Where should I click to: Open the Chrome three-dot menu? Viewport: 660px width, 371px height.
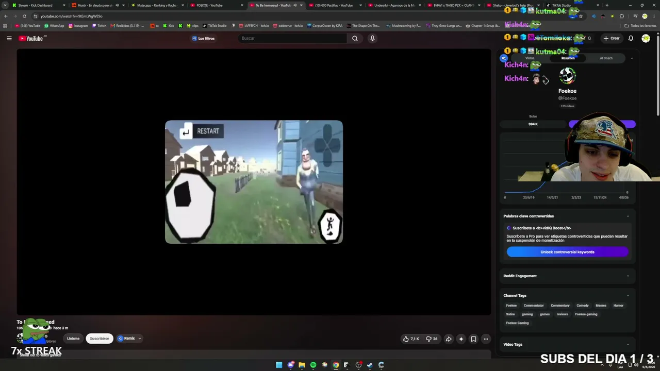pos(654,16)
